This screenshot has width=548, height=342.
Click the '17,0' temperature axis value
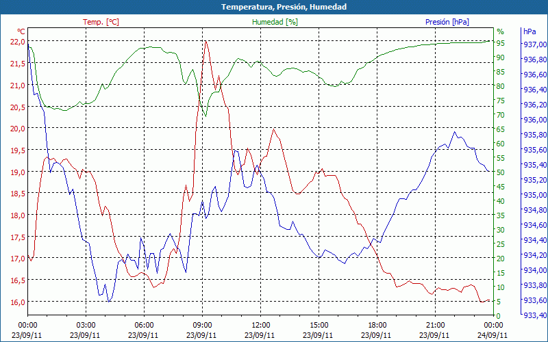click(x=18, y=259)
